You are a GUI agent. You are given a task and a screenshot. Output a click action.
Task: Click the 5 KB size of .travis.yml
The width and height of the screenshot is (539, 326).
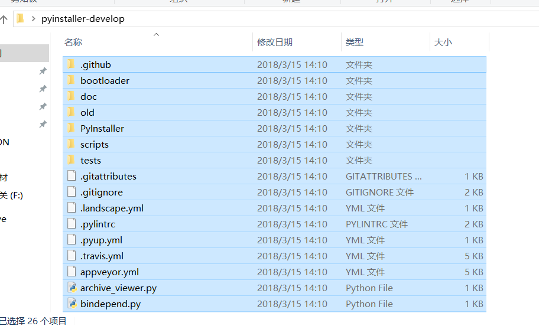[x=474, y=256]
